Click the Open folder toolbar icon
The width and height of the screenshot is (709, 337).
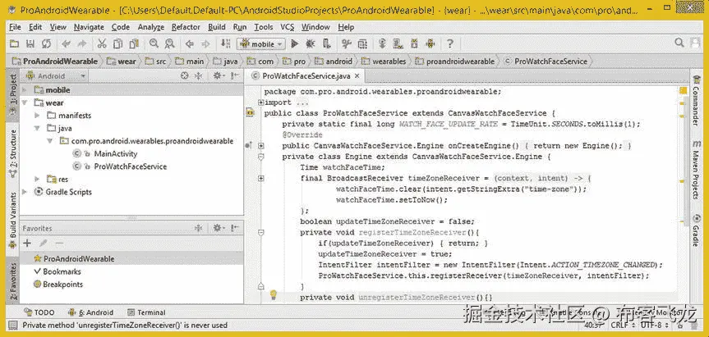[15, 43]
